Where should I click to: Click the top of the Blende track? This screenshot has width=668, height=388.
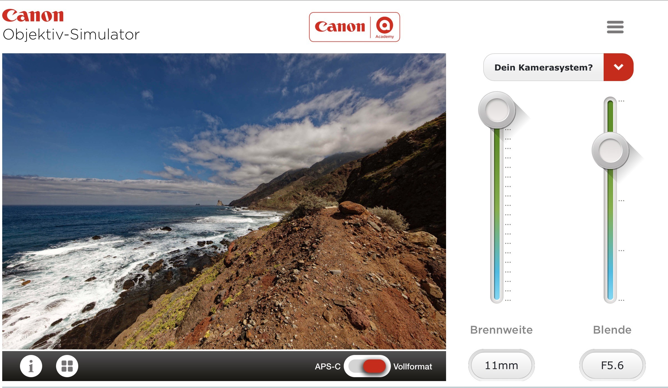pos(610,103)
